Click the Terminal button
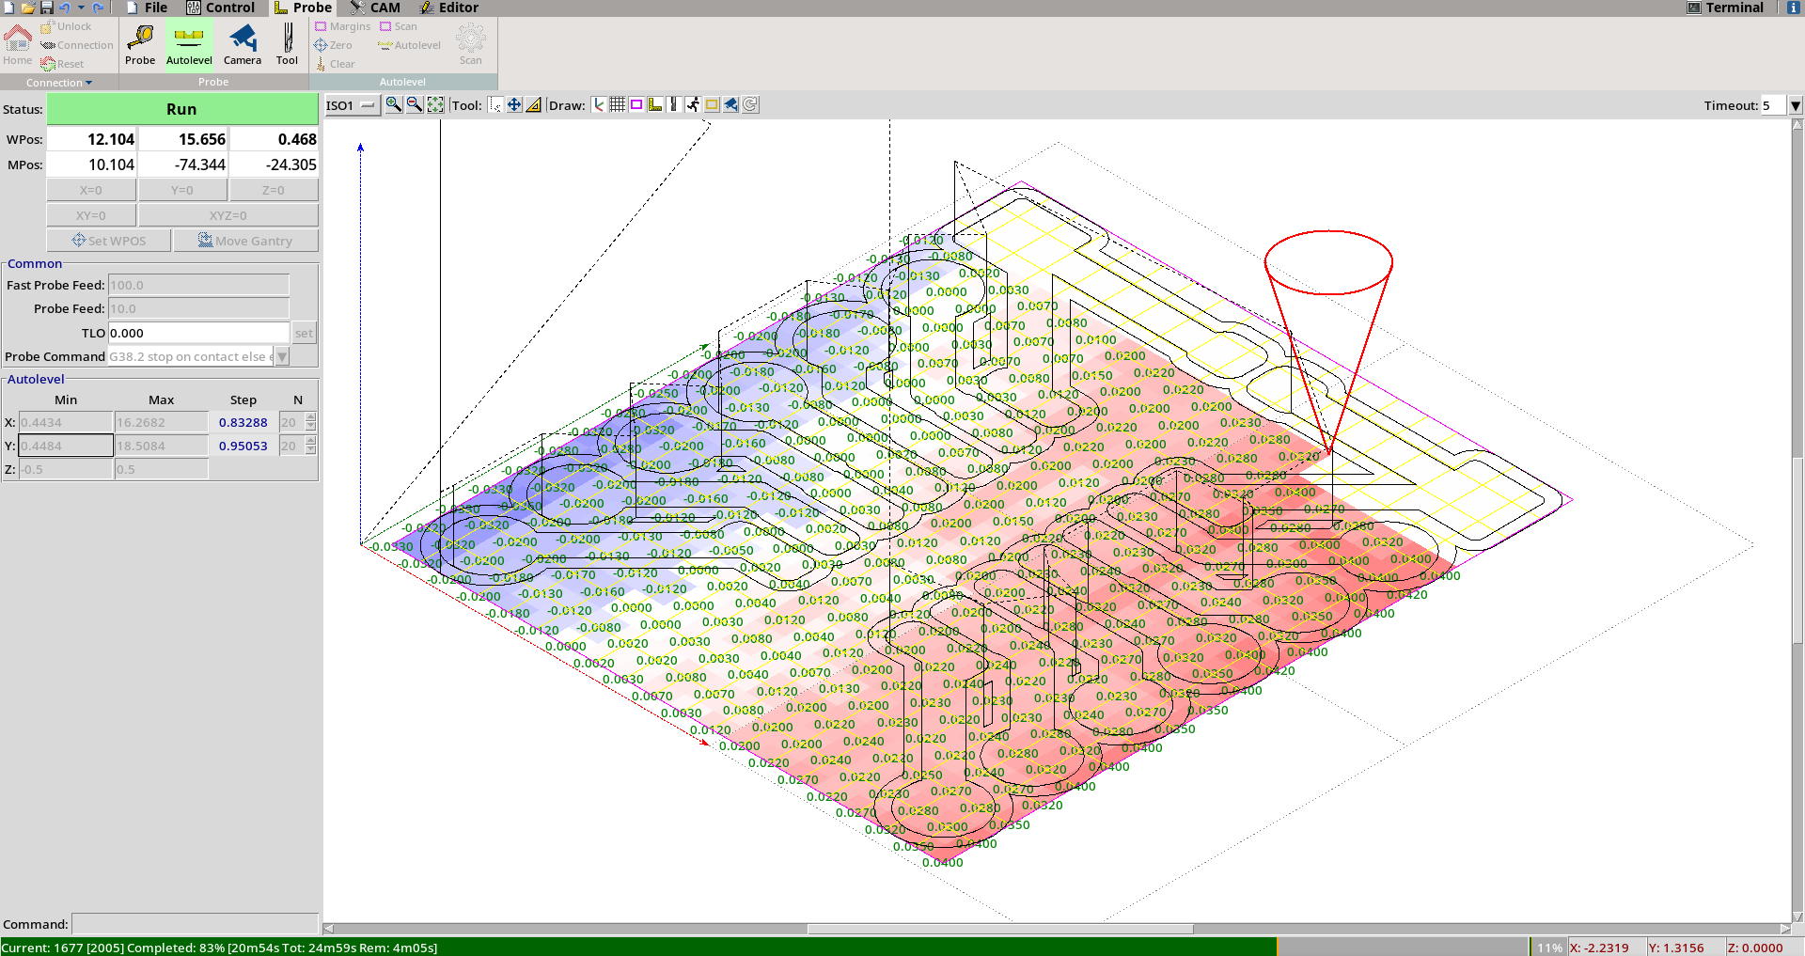 point(1725,8)
